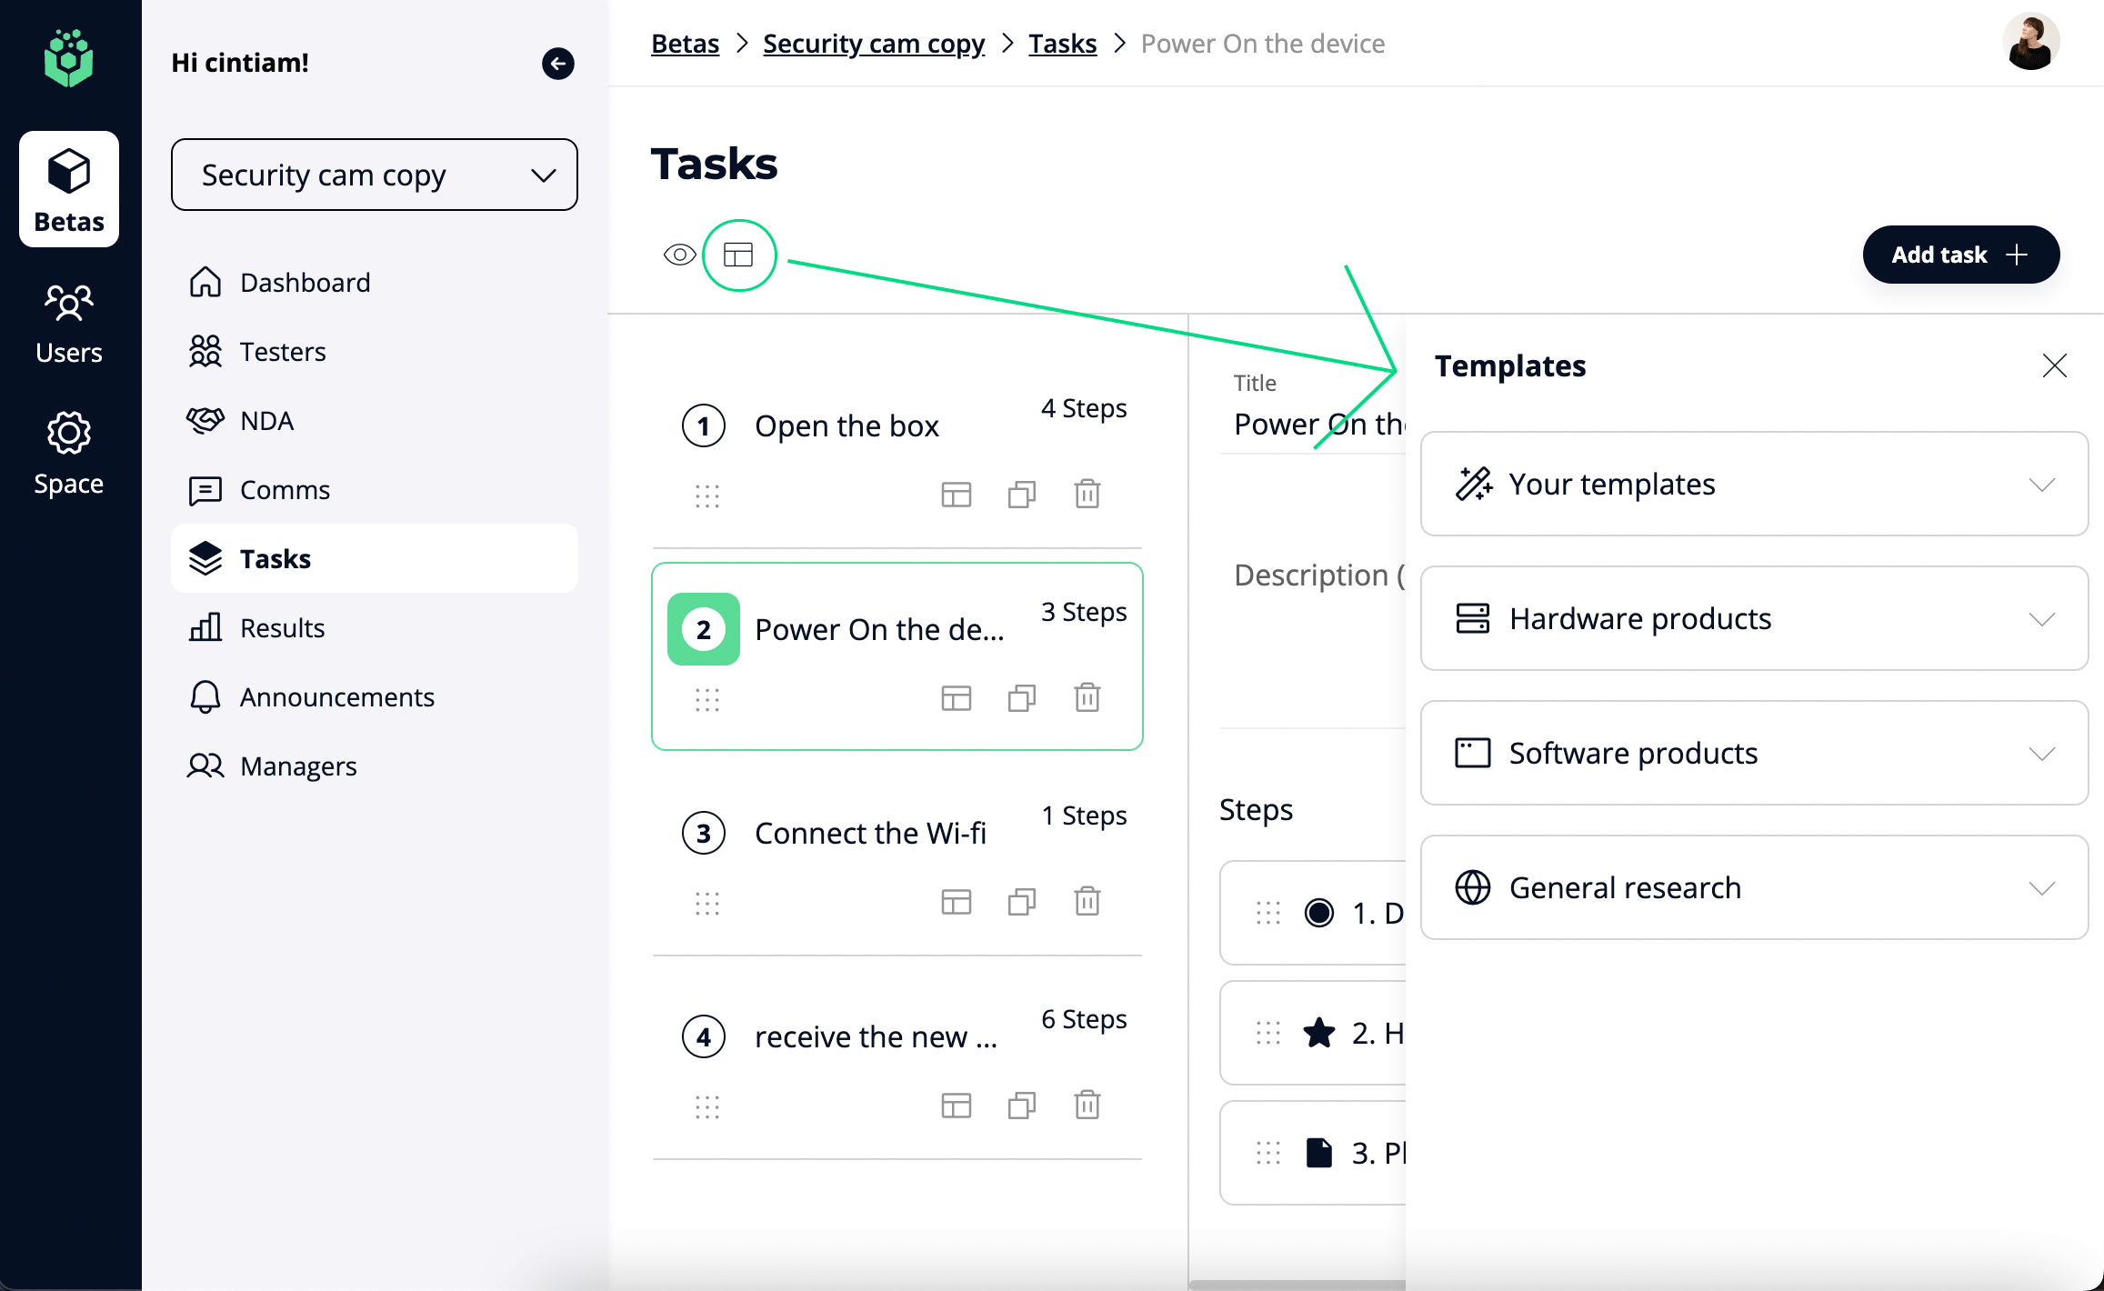Open the layout panel icon on 'Connect the Wi-fi'

click(956, 901)
